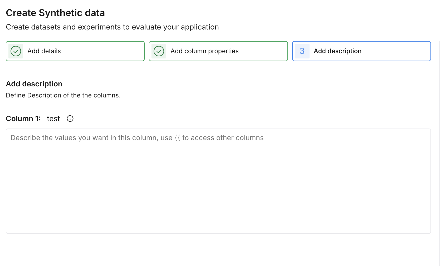Open the Add column properties step

point(218,51)
